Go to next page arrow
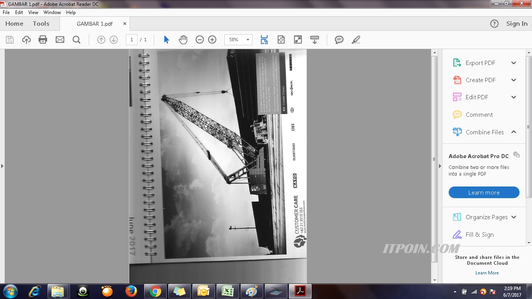This screenshot has width=532, height=299. click(114, 40)
